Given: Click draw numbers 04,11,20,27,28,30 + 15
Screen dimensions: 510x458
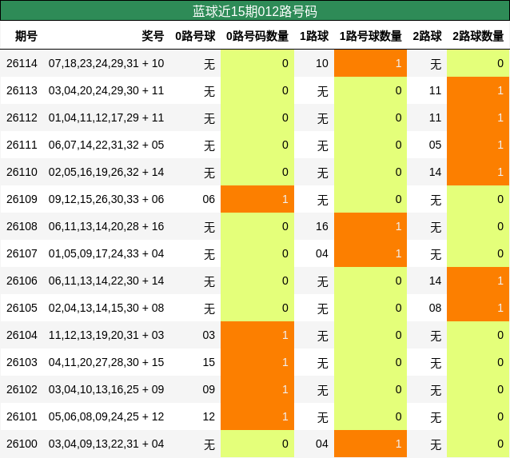Looking at the screenshot, I should tap(106, 362).
